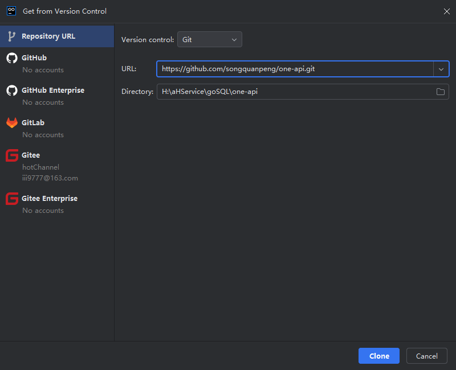Open the Version control Git dropdown
Image resolution: width=456 pixels, height=370 pixels.
pyautogui.click(x=209, y=40)
